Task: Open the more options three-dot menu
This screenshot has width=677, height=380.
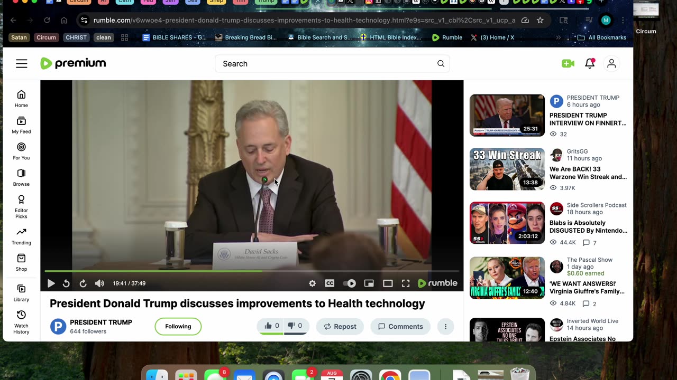Action: pos(445,326)
